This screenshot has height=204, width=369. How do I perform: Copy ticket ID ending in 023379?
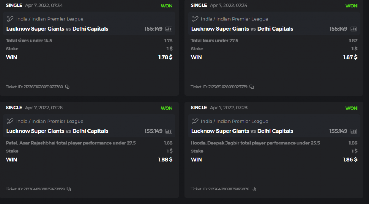click(x=252, y=87)
